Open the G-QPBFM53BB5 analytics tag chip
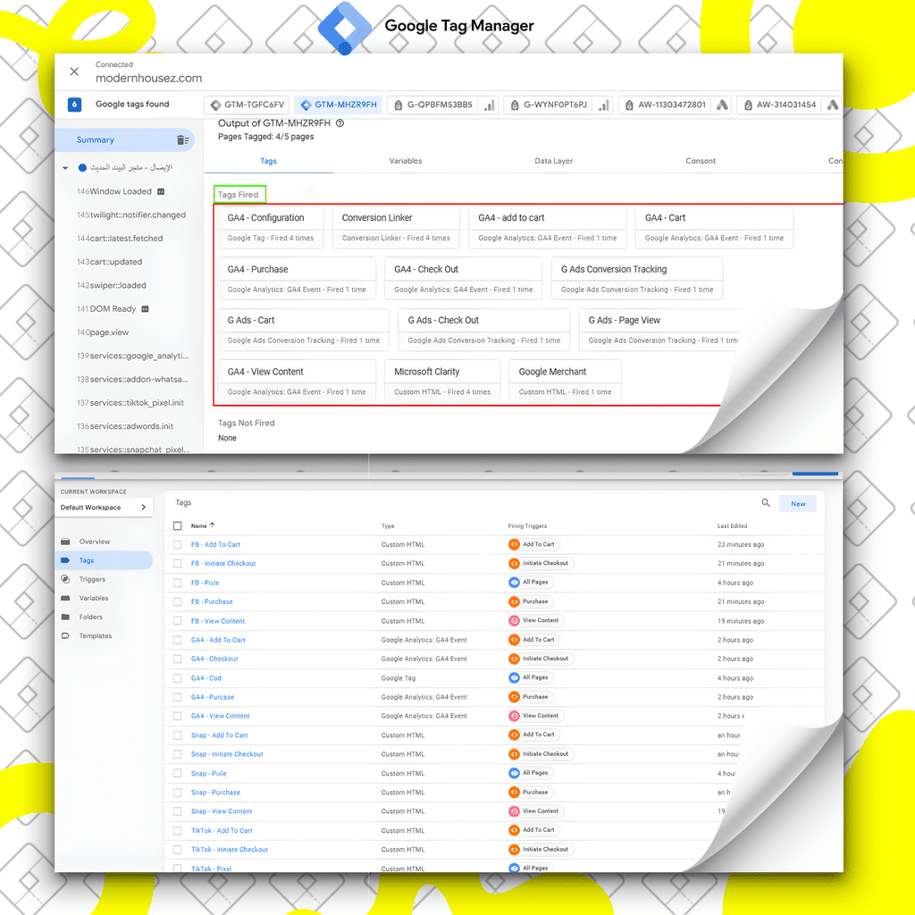 click(442, 105)
